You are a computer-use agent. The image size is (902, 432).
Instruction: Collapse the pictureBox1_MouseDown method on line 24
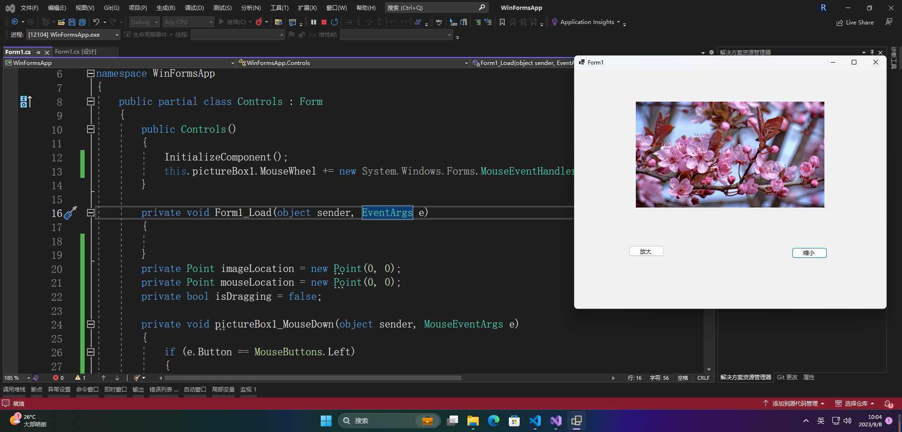[x=91, y=324]
